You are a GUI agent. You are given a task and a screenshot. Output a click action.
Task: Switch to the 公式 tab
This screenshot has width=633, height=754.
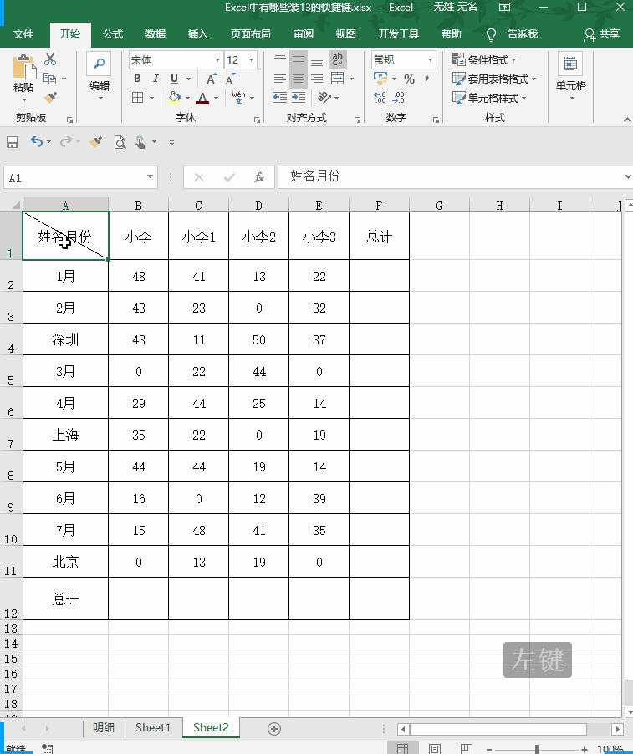(113, 34)
